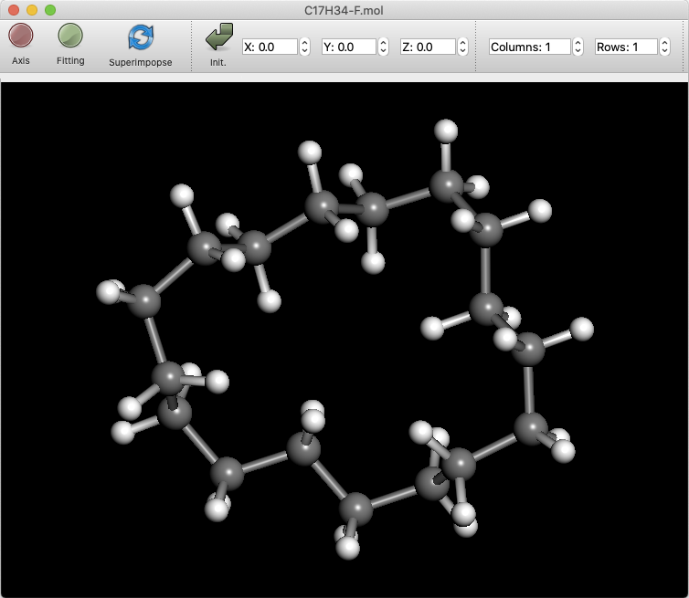Click the green zoom window button
Screen dimensions: 689x598
tap(50, 9)
